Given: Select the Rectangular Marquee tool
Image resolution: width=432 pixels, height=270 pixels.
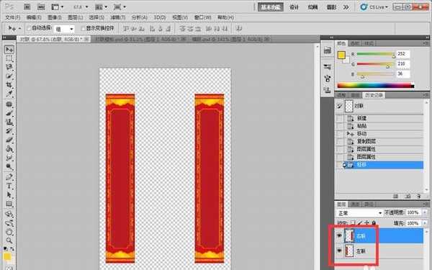Looking at the screenshot, I should point(9,58).
